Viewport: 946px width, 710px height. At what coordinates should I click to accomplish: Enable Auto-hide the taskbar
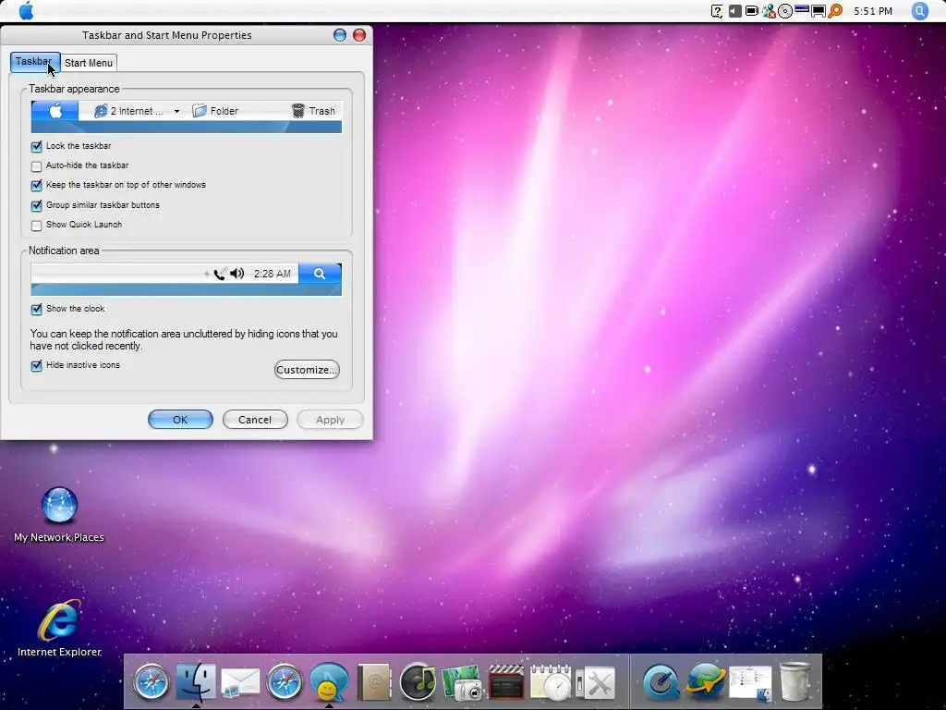click(36, 166)
